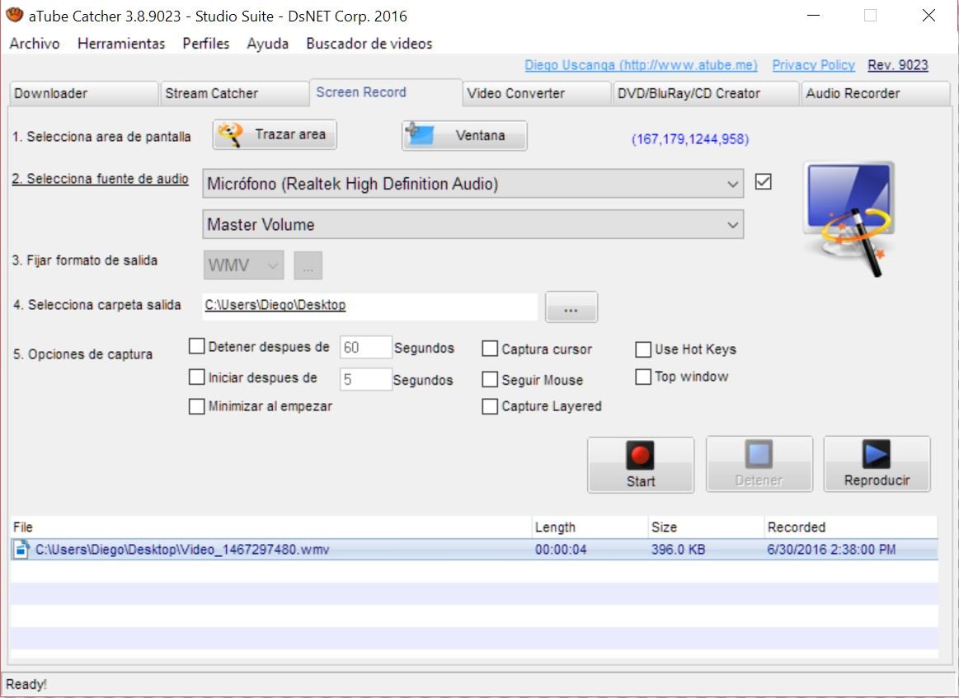Screen dimensions: 959x698
Task: Open the Privacy Policy link
Action: click(813, 65)
